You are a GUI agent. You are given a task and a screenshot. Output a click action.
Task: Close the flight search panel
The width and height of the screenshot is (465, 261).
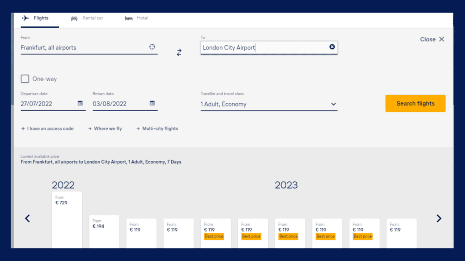(x=432, y=39)
